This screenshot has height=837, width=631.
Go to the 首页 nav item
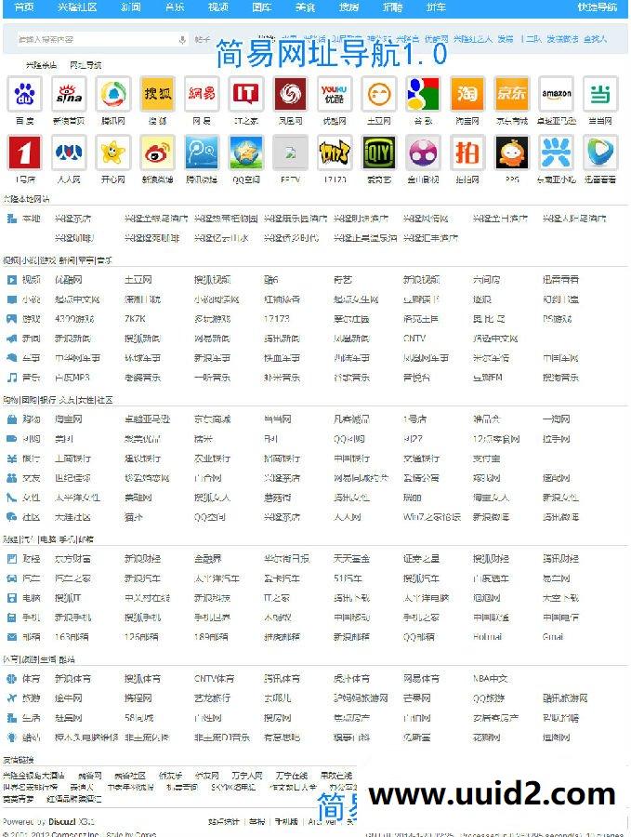(23, 7)
